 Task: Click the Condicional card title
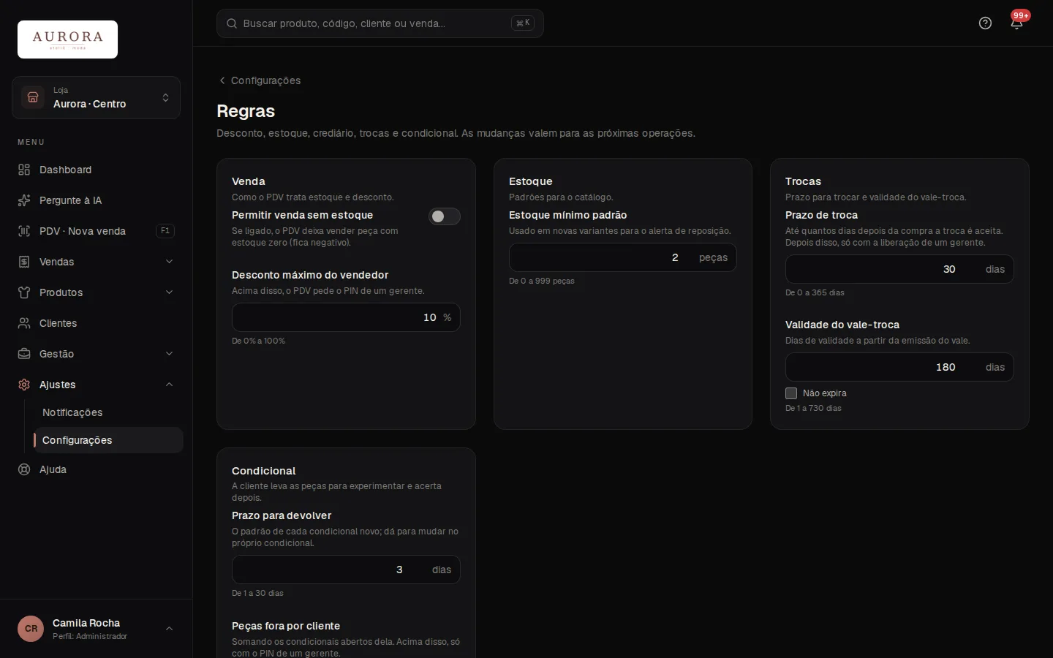[x=264, y=471]
